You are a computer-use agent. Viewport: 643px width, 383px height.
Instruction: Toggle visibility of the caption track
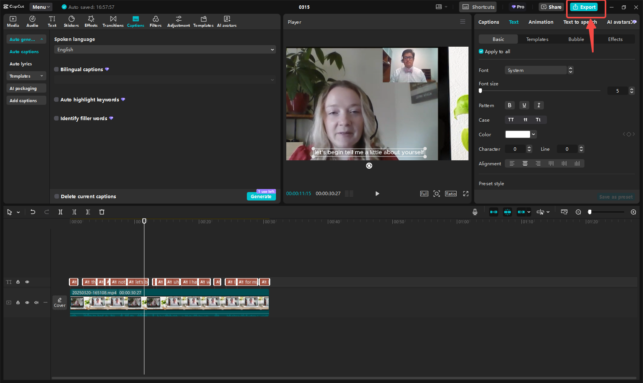27,282
